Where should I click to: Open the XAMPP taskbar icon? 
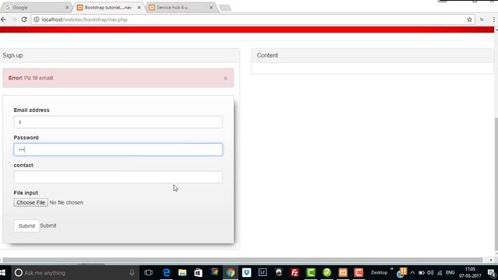[x=343, y=273]
